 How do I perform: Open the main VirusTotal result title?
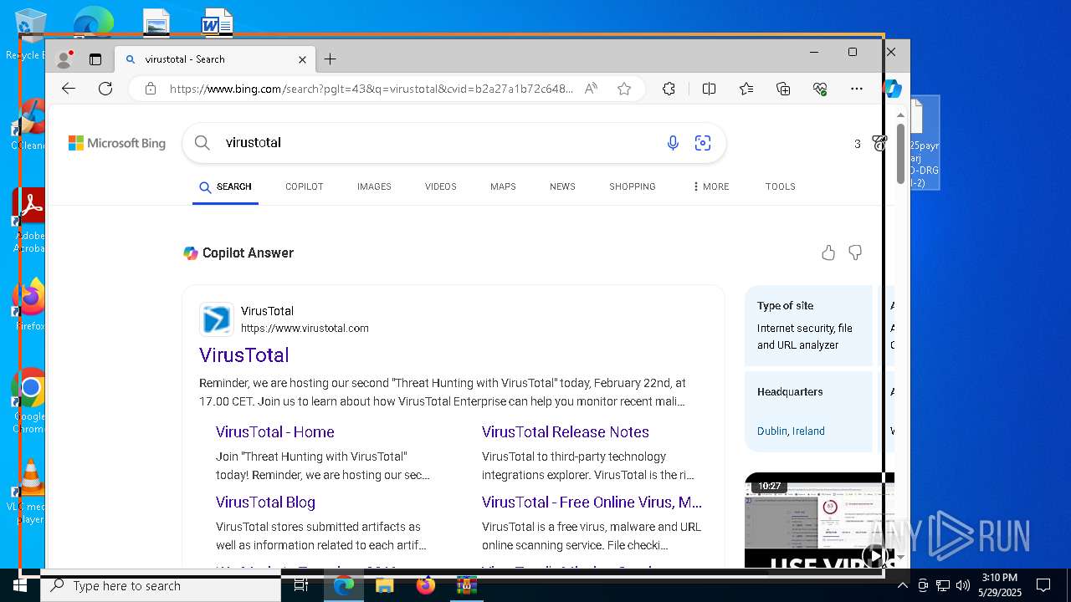point(244,355)
